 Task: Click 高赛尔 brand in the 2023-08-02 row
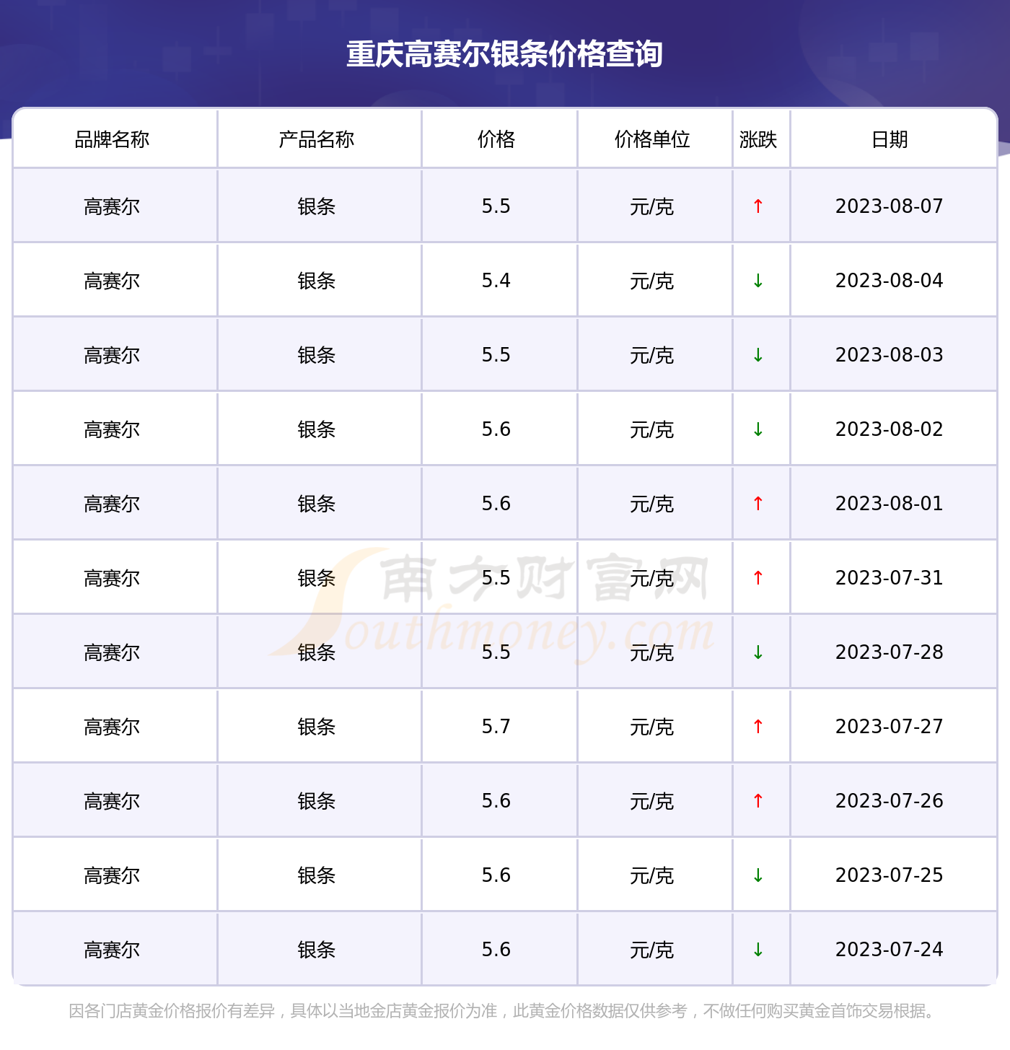pos(112,430)
